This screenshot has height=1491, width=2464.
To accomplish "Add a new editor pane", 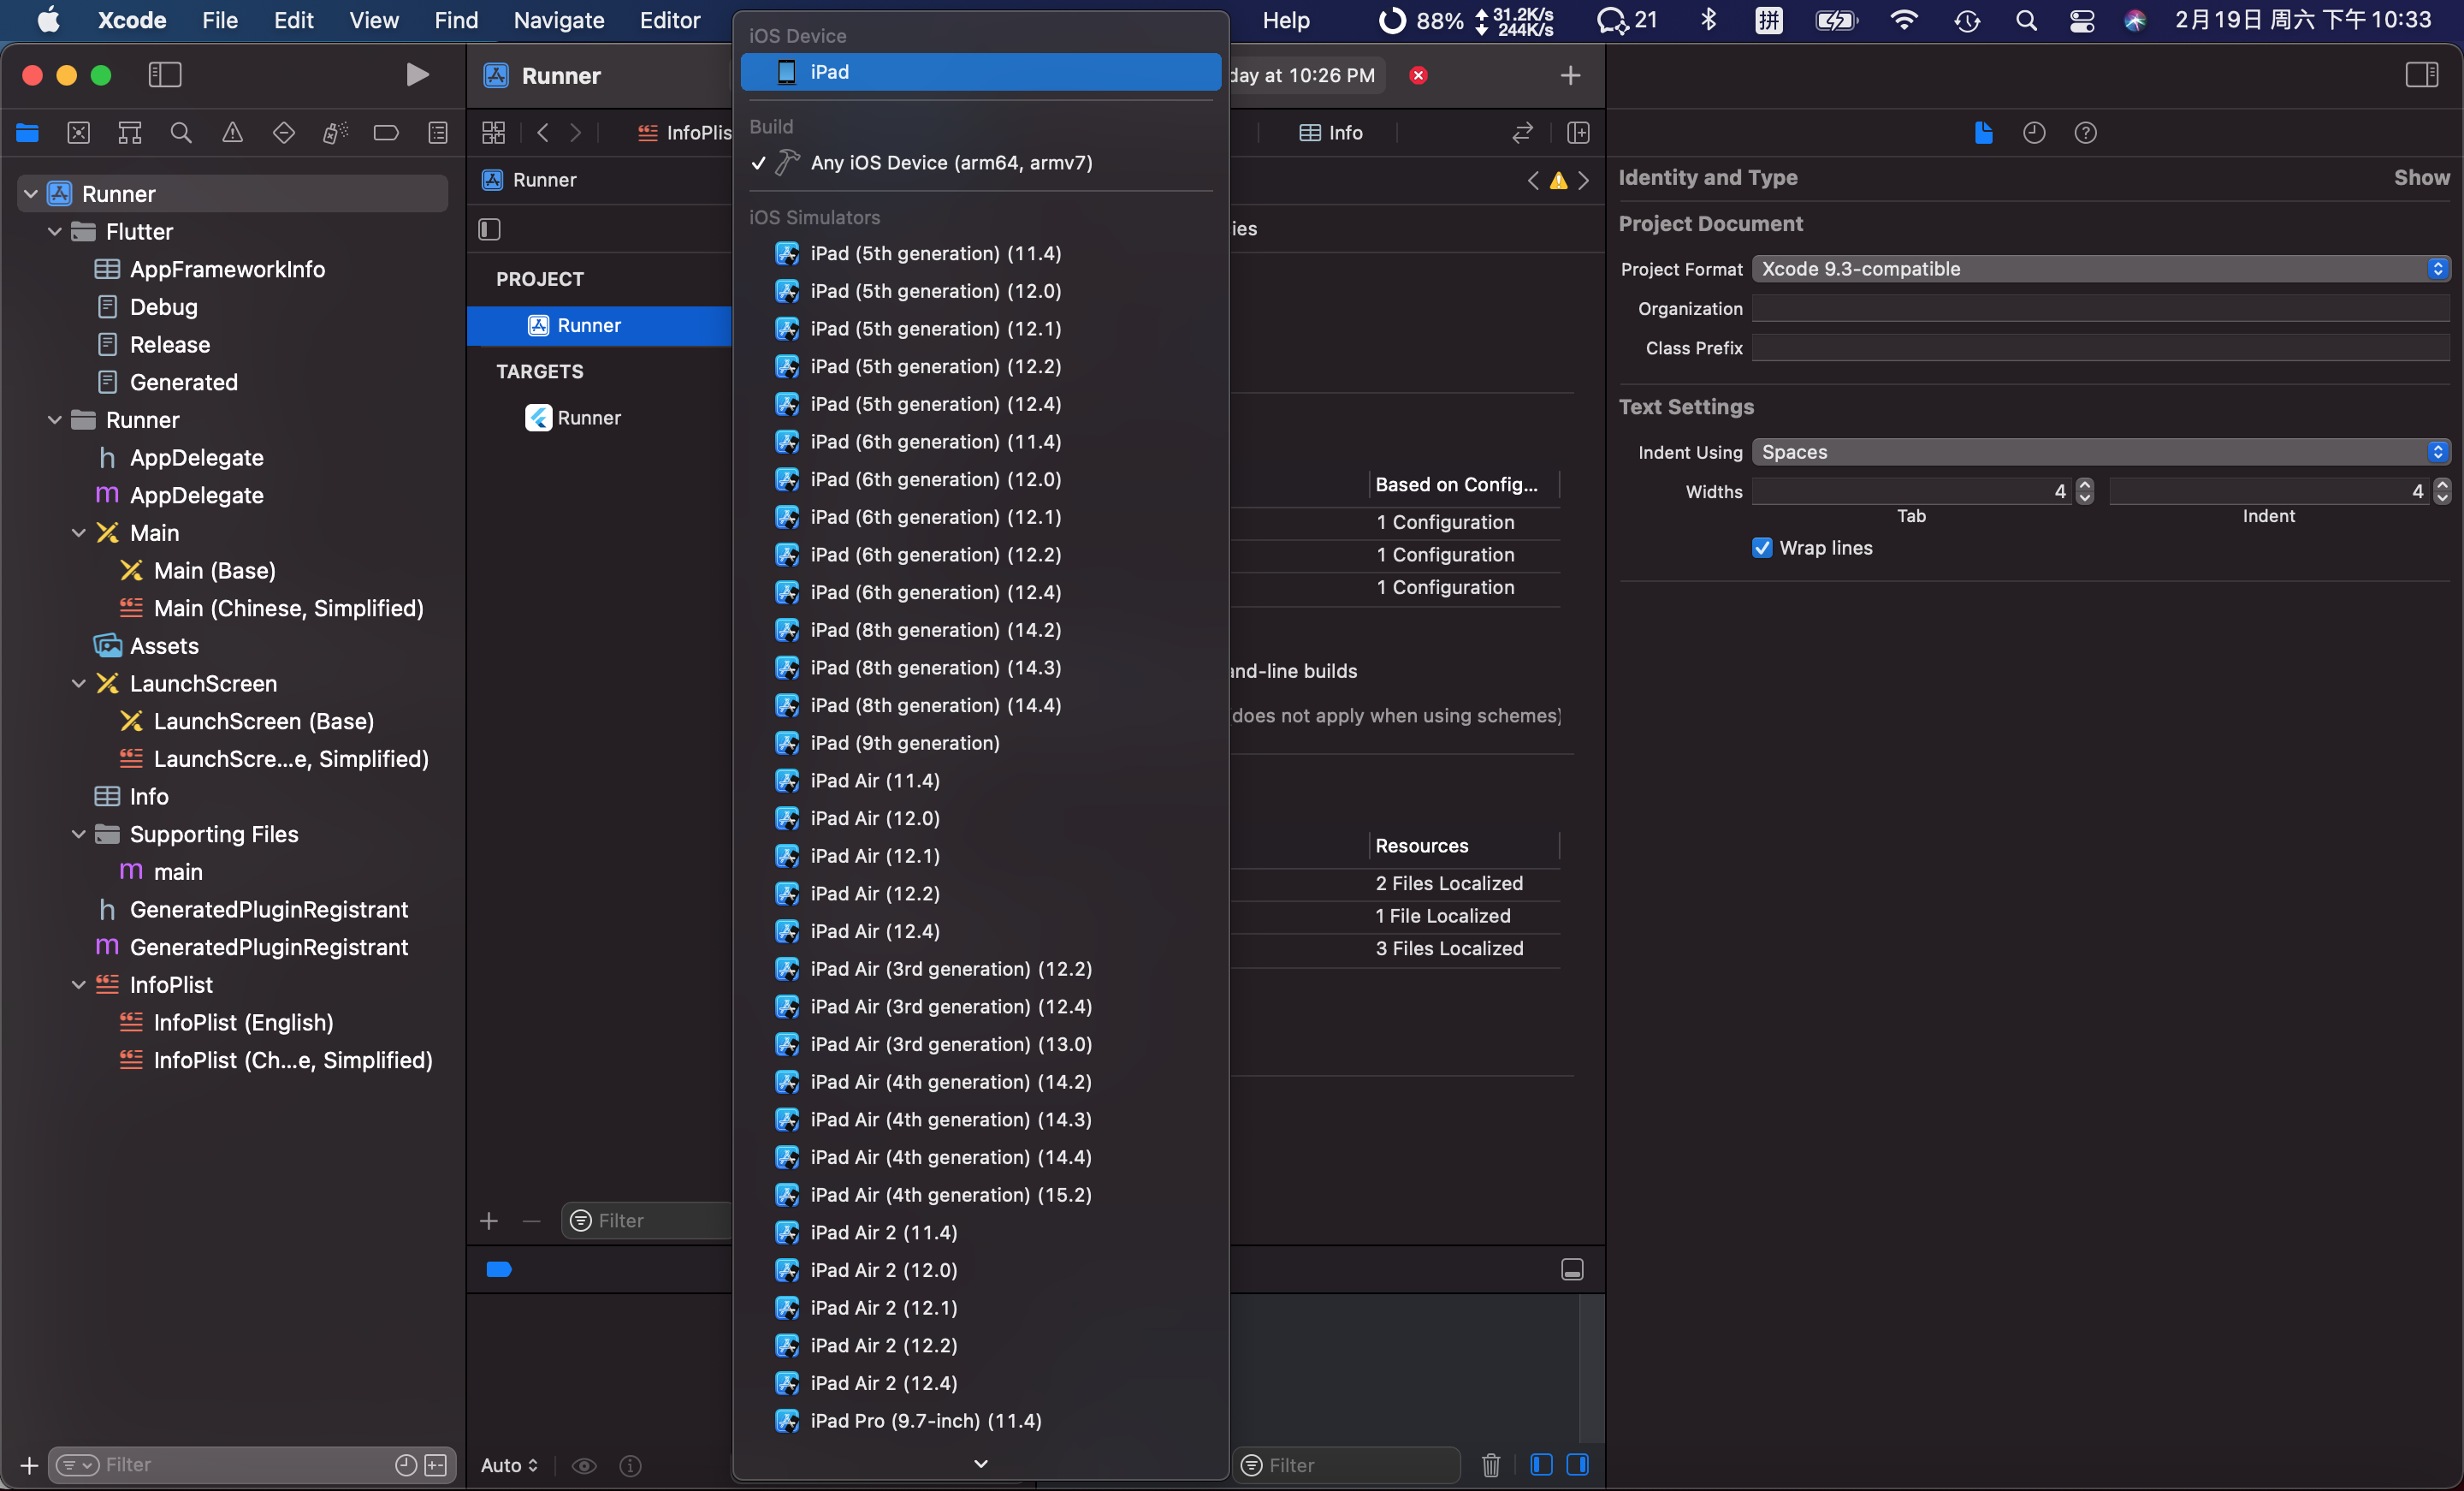I will pyautogui.click(x=1578, y=132).
